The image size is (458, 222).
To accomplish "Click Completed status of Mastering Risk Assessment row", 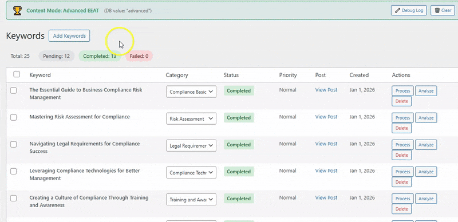I will click(x=239, y=118).
